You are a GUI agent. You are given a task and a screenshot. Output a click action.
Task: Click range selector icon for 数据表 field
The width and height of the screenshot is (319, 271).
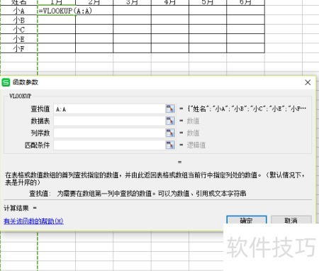click(170, 121)
